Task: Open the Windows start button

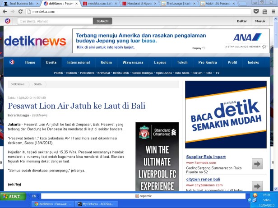Action: coord(13,196)
